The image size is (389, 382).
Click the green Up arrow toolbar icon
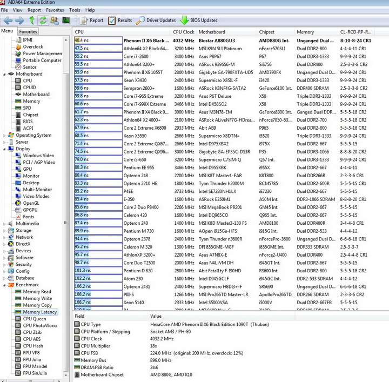tap(32, 20)
